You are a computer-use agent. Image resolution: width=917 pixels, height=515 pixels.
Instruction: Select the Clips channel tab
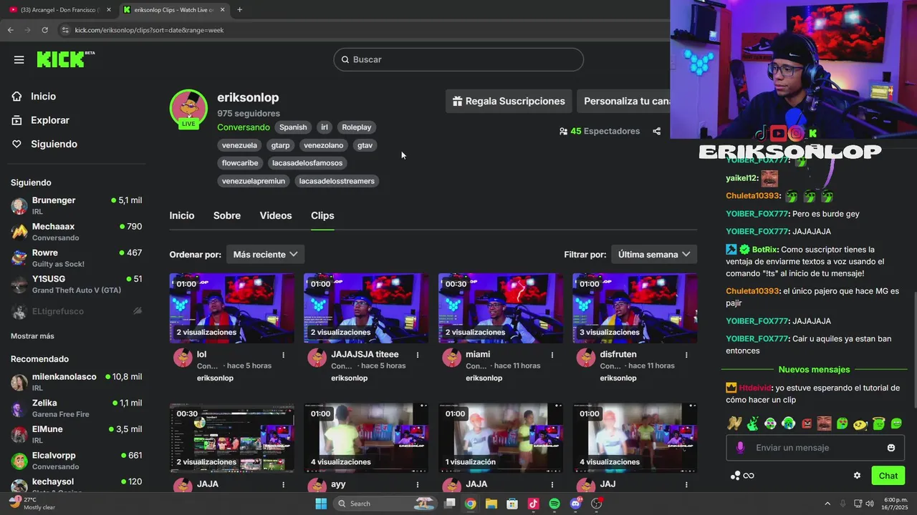click(322, 215)
